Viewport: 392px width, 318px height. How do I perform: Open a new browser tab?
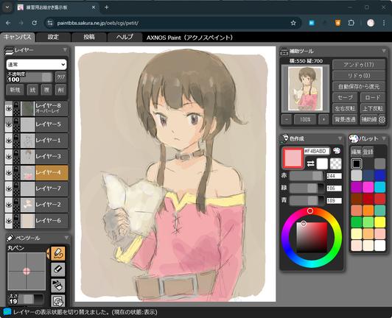pyautogui.click(x=107, y=7)
